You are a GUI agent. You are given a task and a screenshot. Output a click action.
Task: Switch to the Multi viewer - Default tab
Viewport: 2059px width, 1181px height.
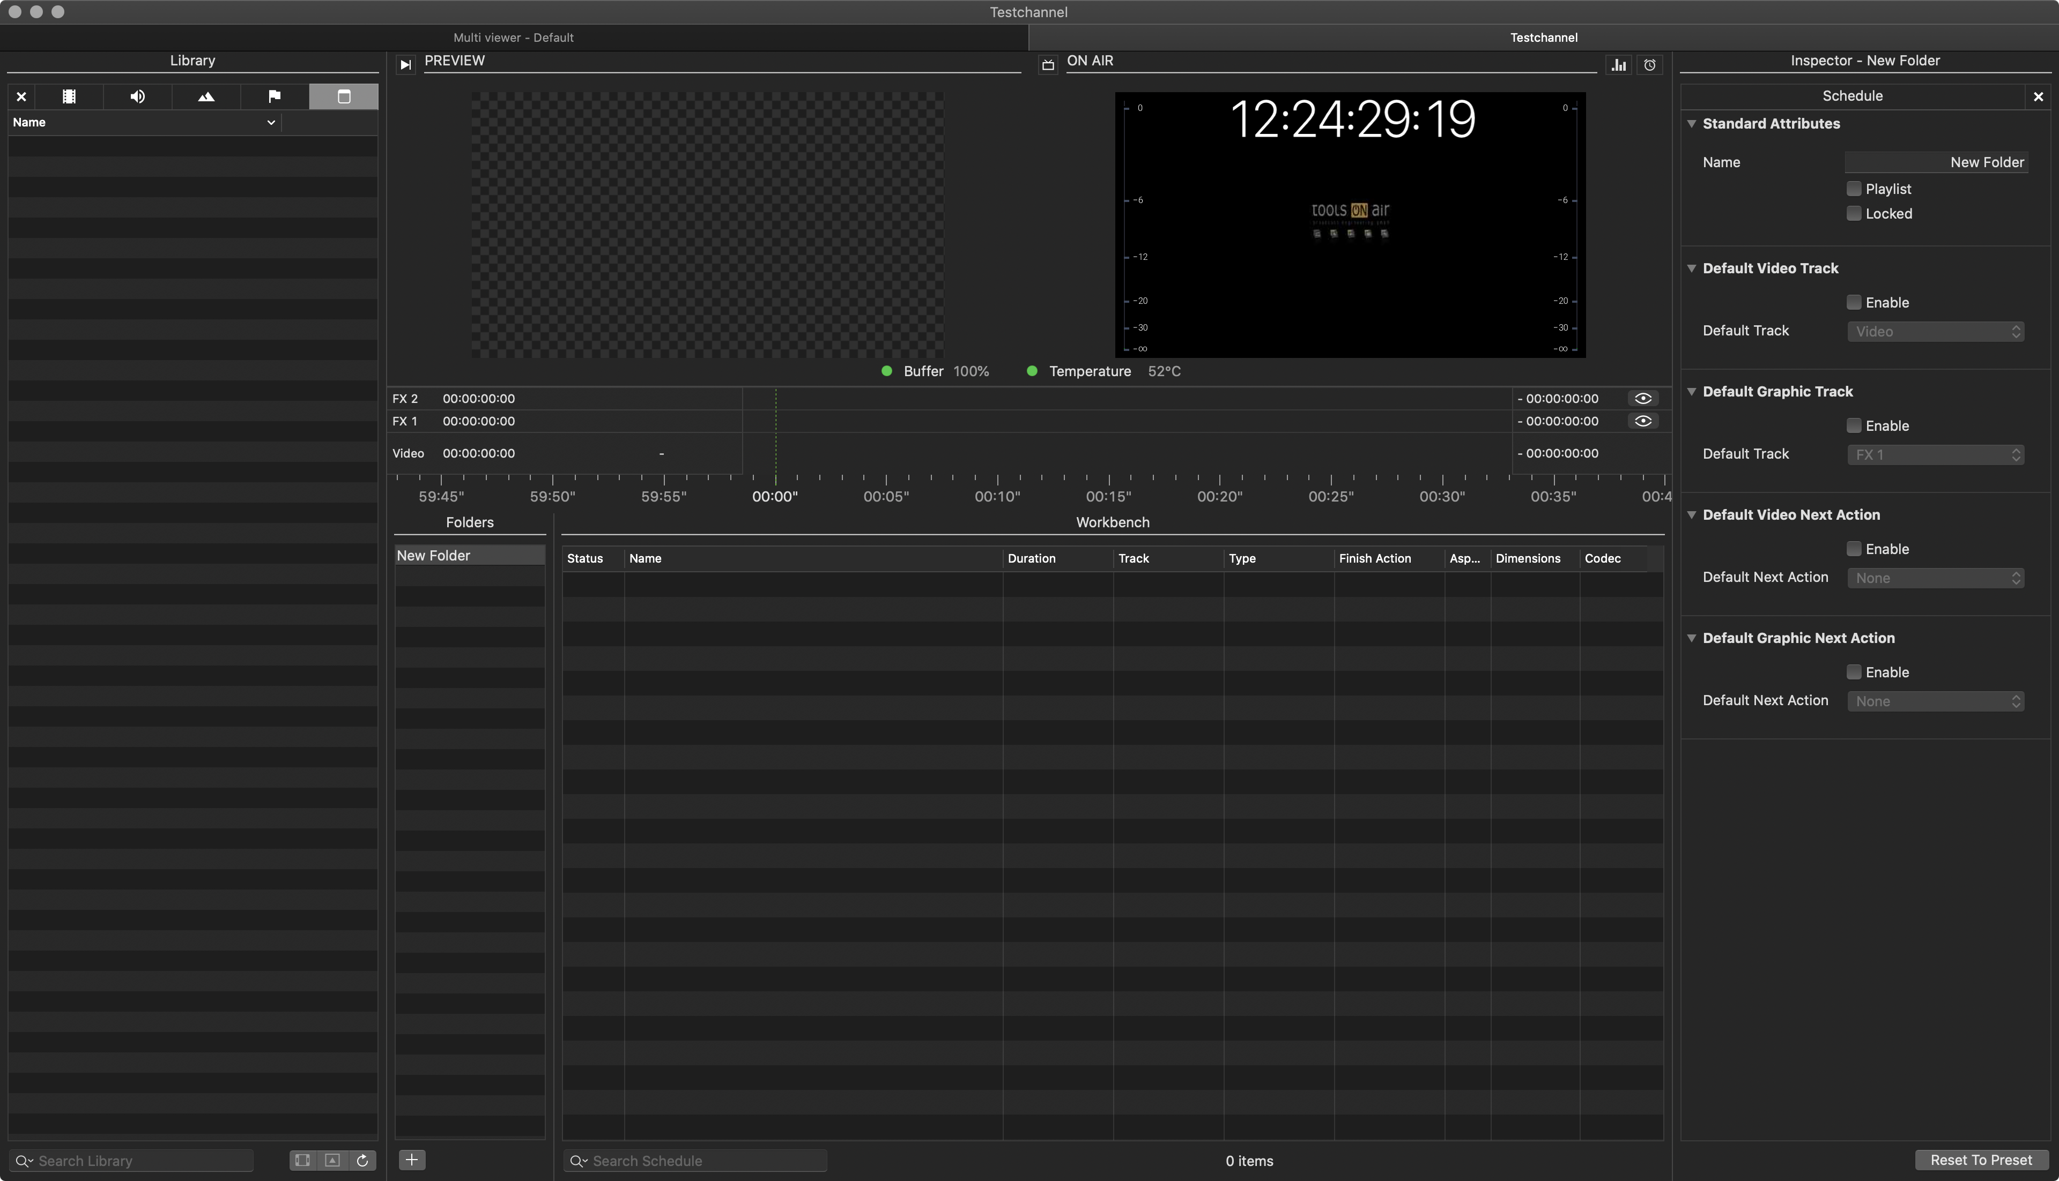tap(514, 38)
